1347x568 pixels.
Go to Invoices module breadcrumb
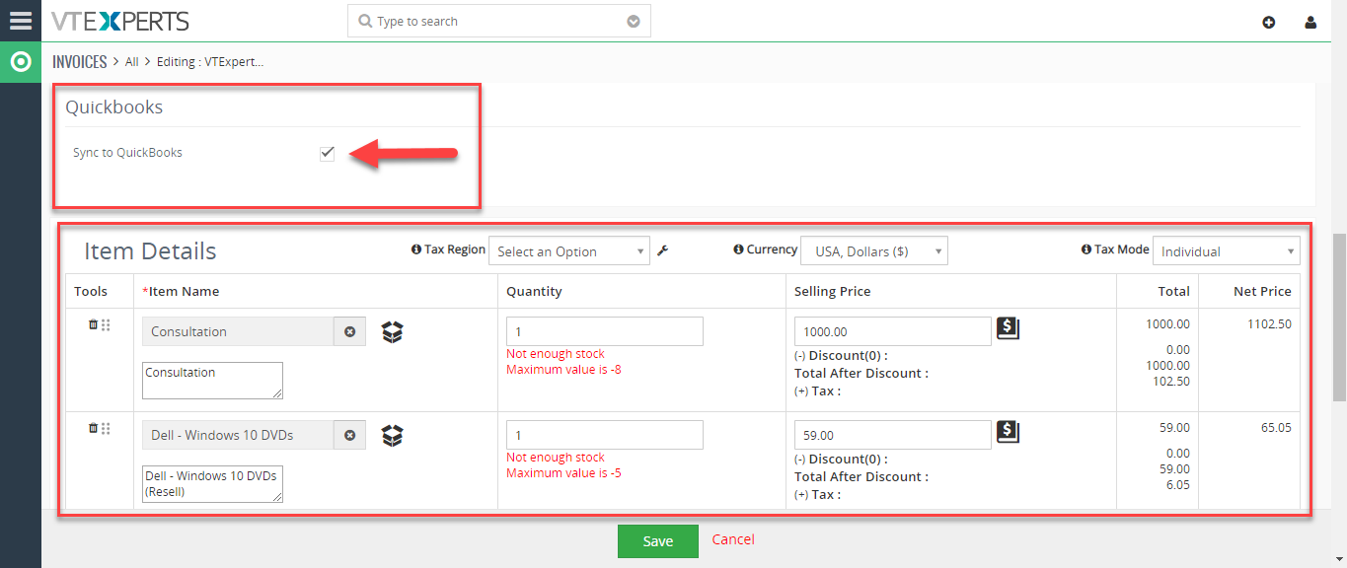tap(80, 62)
